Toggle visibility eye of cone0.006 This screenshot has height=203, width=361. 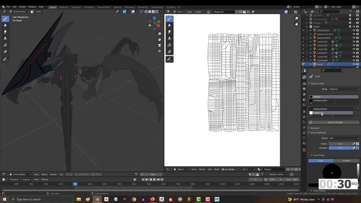354,49
